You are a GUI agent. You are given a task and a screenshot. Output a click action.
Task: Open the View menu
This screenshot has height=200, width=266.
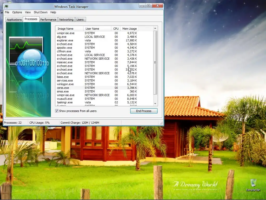pos(28,12)
